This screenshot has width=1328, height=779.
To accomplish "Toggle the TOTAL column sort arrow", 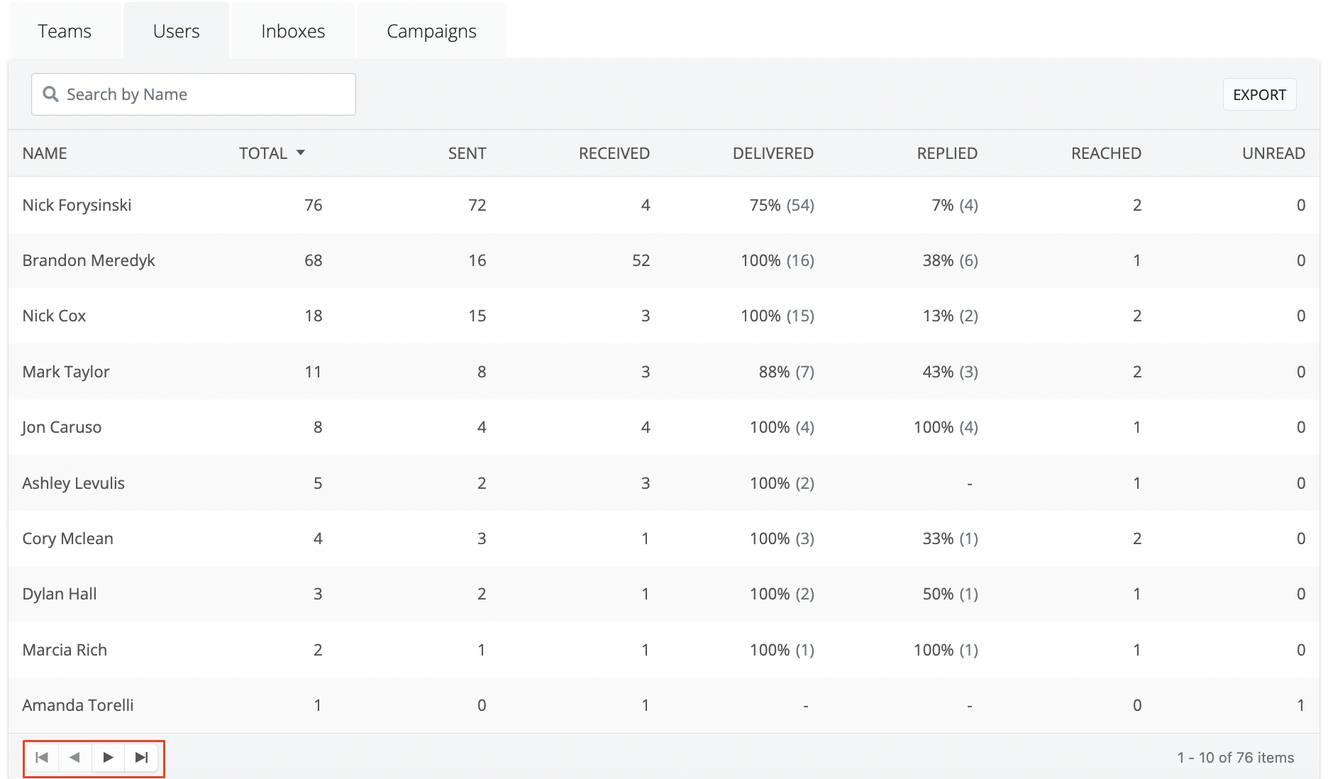I will [x=301, y=153].
